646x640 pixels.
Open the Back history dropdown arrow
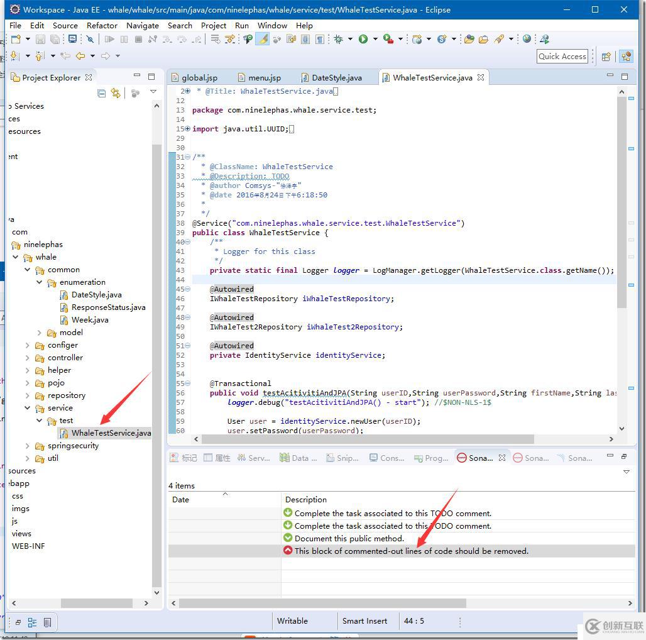pyautogui.click(x=93, y=55)
